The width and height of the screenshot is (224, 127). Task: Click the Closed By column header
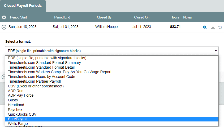104,17
